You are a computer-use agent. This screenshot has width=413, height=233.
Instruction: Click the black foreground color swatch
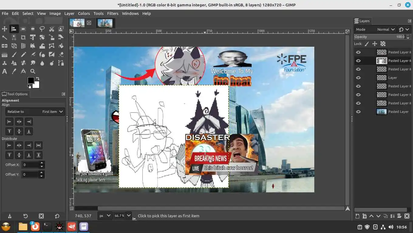[x=31, y=80]
